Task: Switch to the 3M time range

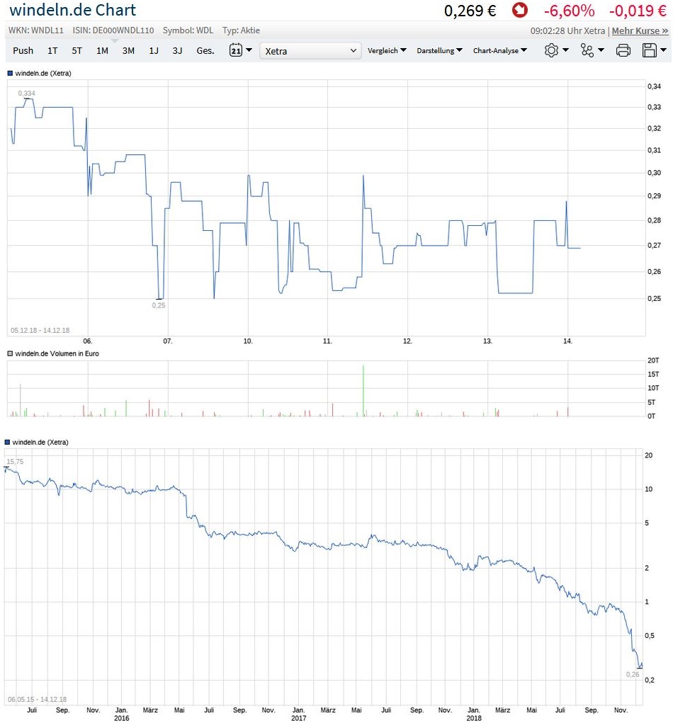Action: pos(128,50)
